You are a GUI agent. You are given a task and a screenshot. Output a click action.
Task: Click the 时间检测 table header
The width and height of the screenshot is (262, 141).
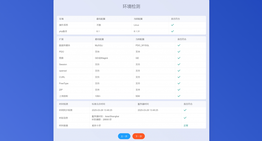tap(63, 104)
